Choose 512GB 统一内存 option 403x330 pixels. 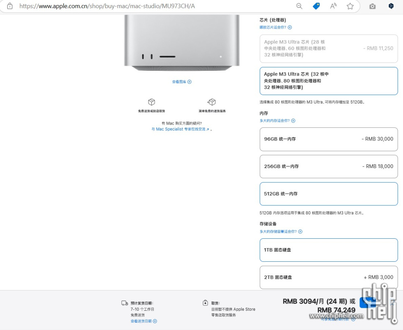point(329,194)
